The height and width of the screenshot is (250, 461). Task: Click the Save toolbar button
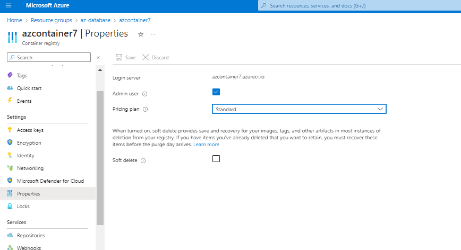125,57
